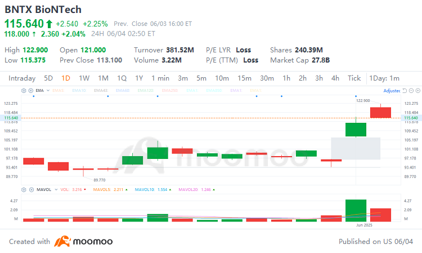Viewport: 422px width, 253px height.
Task: Click the first blue event marker dot on chart
Action: [34, 96]
